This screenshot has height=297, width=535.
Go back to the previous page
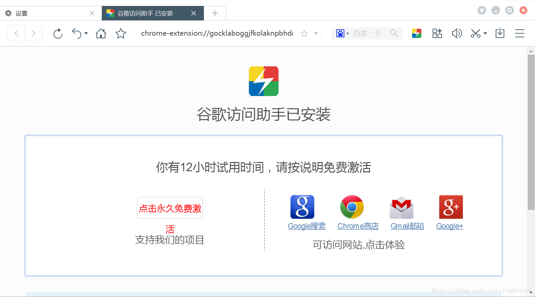click(x=16, y=33)
